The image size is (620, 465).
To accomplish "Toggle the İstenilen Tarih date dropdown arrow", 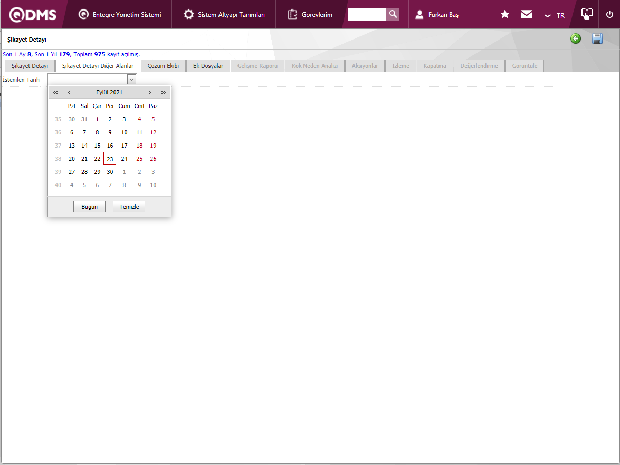I will [132, 79].
